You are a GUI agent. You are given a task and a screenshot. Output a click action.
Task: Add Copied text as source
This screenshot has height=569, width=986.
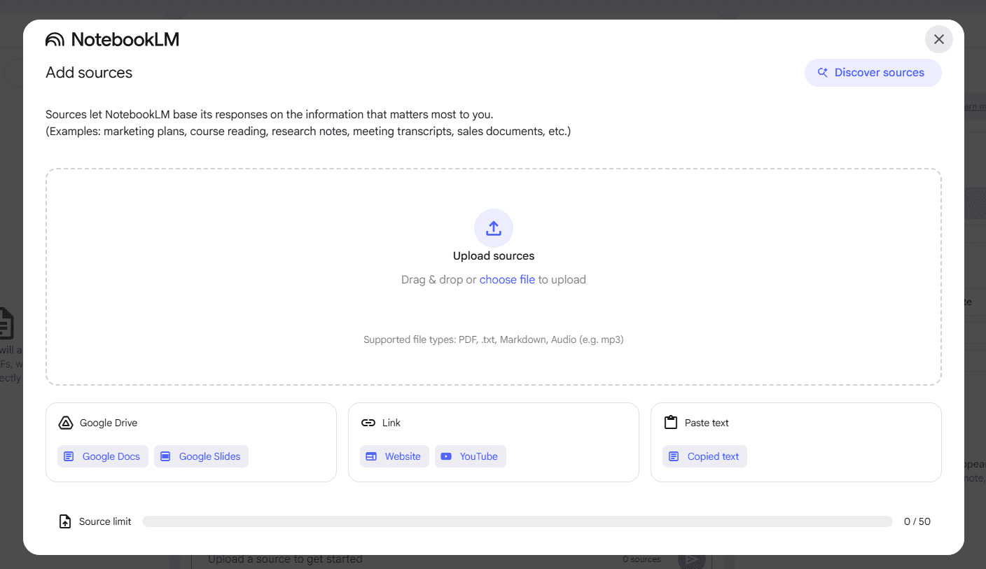pyautogui.click(x=704, y=456)
